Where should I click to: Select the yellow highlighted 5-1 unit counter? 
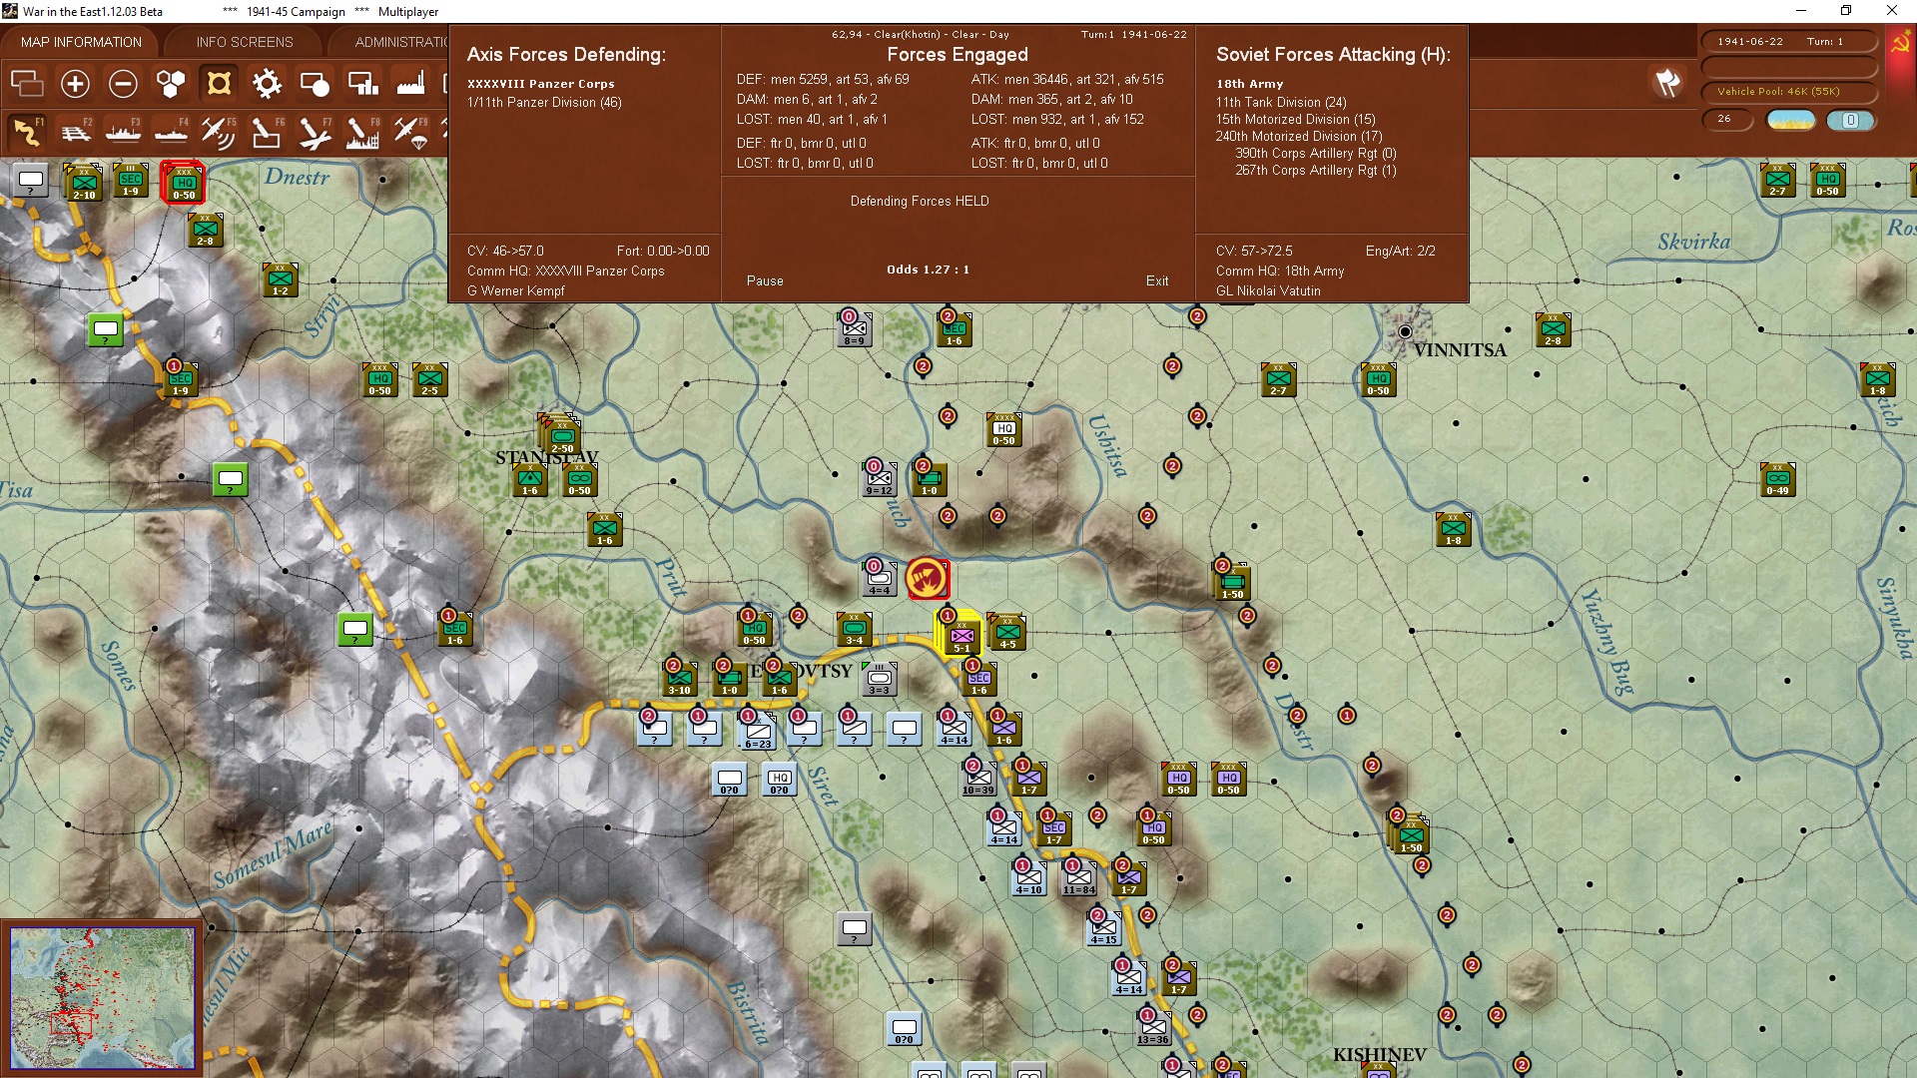[959, 634]
